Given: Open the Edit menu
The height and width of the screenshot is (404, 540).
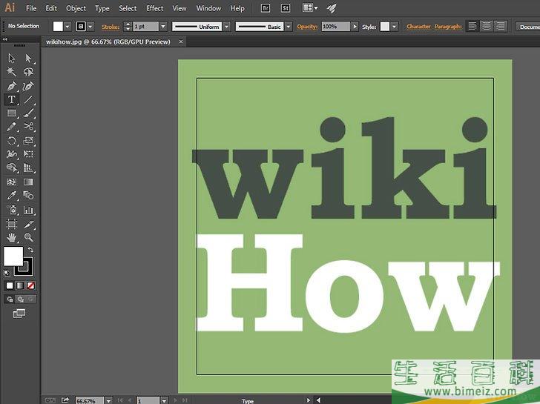Looking at the screenshot, I should [x=51, y=8].
